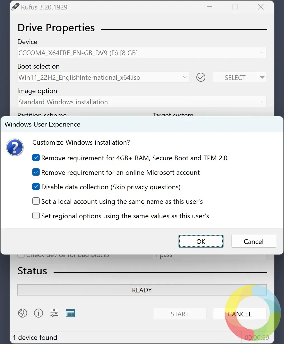Click the READY progress bar

click(142, 290)
